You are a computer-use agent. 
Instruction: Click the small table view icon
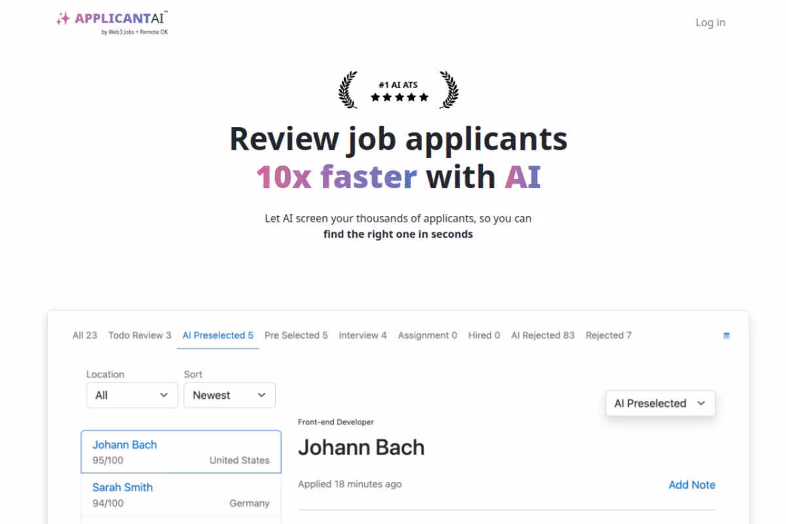(x=726, y=335)
